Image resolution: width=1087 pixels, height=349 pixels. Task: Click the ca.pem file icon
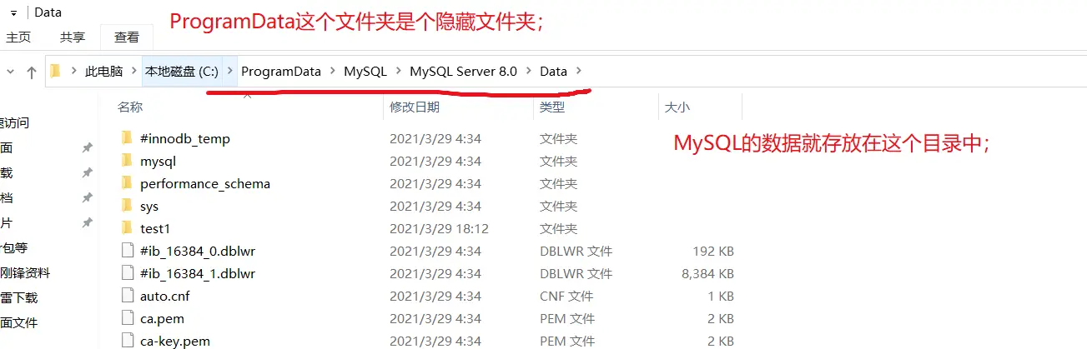click(x=127, y=318)
